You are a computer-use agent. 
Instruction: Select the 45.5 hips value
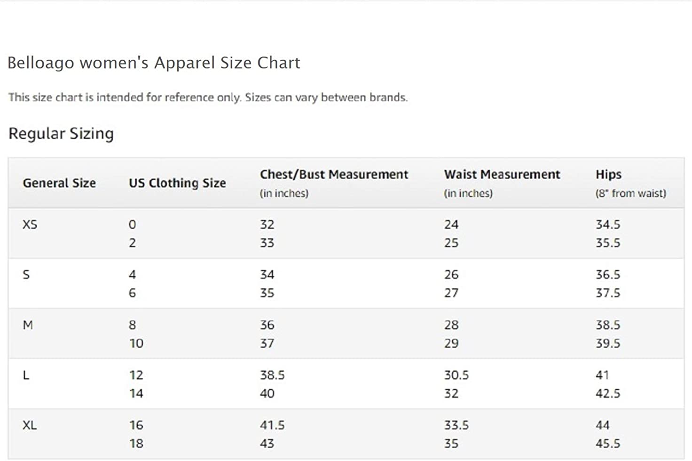point(608,444)
